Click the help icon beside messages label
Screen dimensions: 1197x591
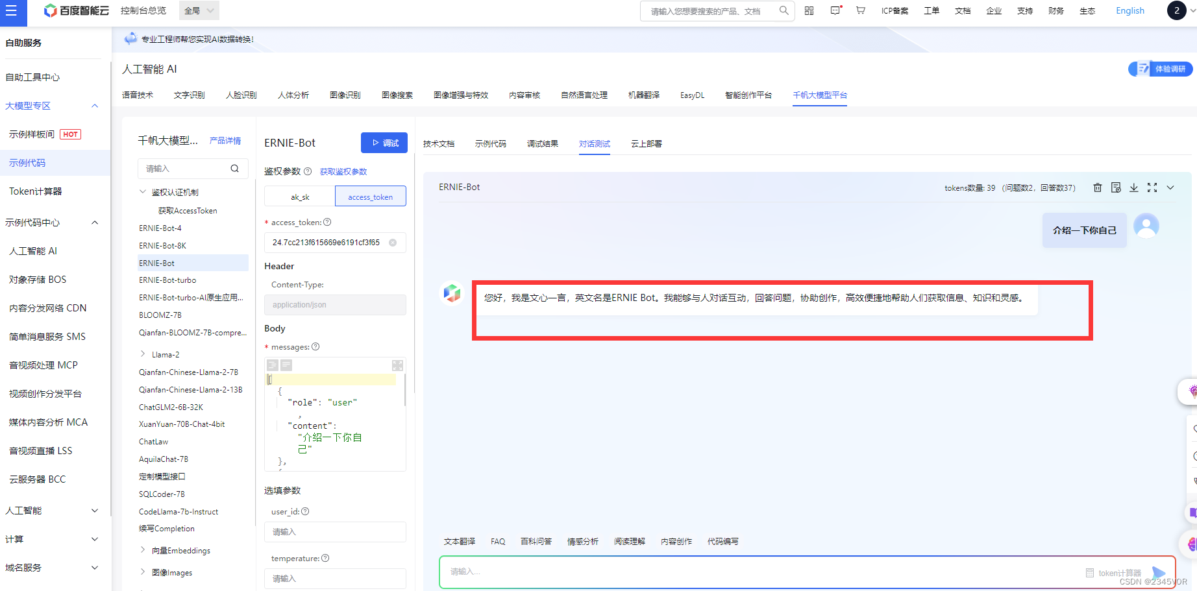click(x=315, y=346)
